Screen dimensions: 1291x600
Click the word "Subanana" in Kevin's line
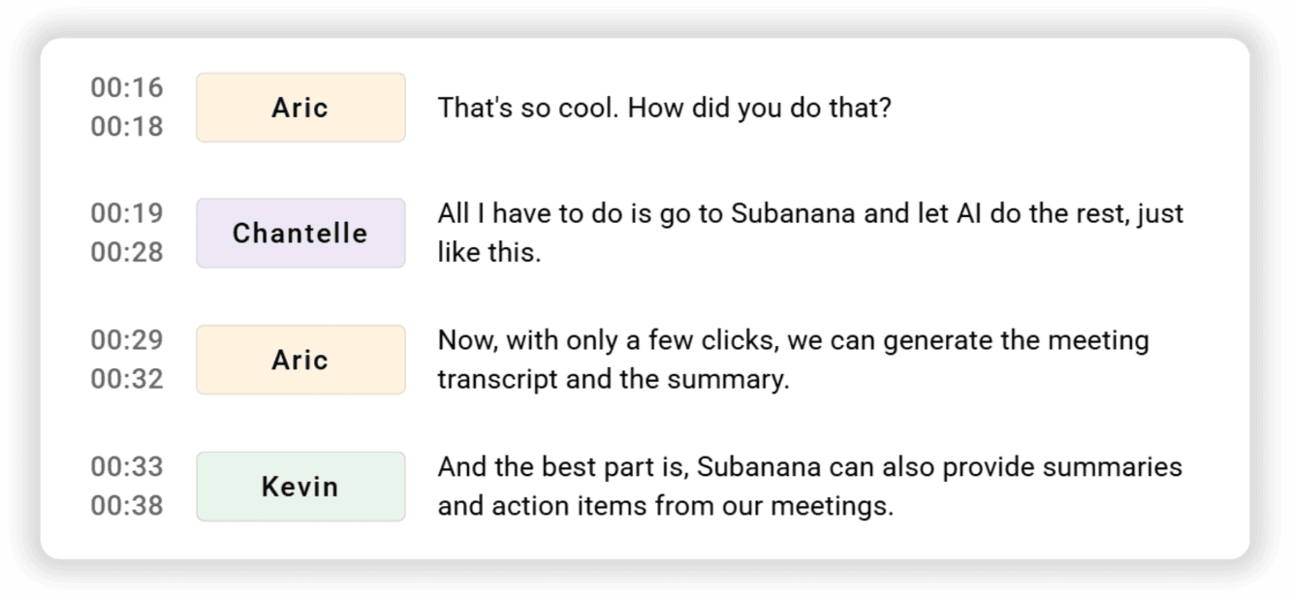[759, 467]
